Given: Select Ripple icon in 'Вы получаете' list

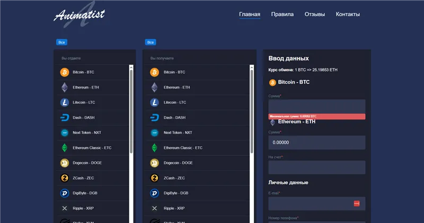Looking at the screenshot, I should click(x=154, y=208).
